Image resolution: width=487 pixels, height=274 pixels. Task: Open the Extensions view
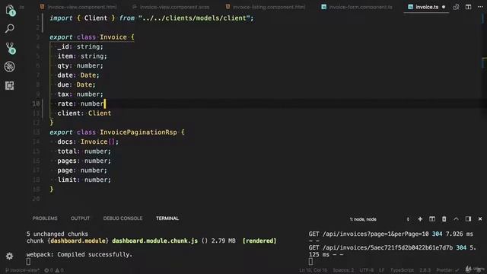tap(10, 85)
